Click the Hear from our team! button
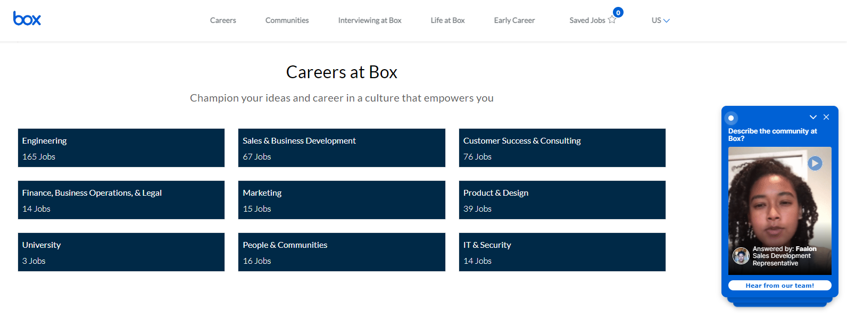The image size is (847, 326). coord(779,286)
